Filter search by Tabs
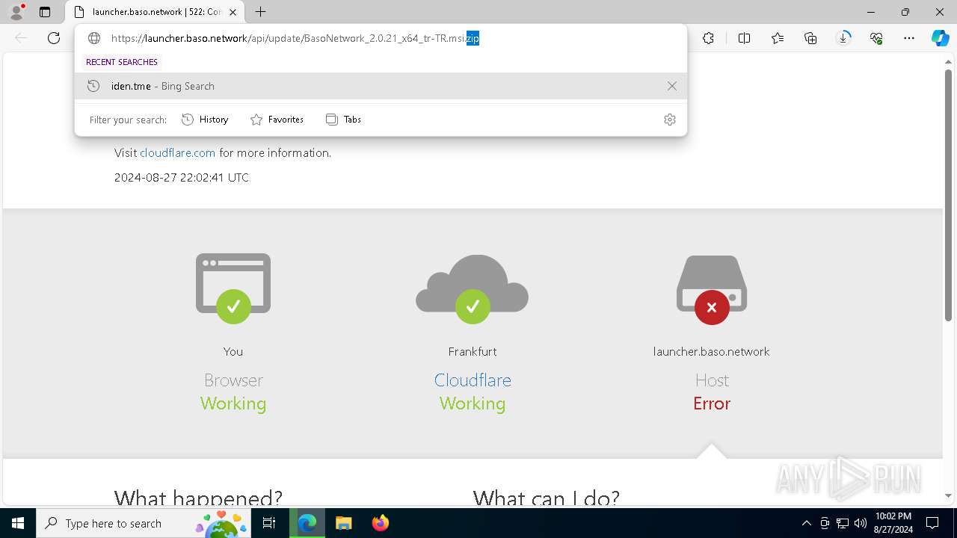Image resolution: width=957 pixels, height=538 pixels. (x=343, y=120)
